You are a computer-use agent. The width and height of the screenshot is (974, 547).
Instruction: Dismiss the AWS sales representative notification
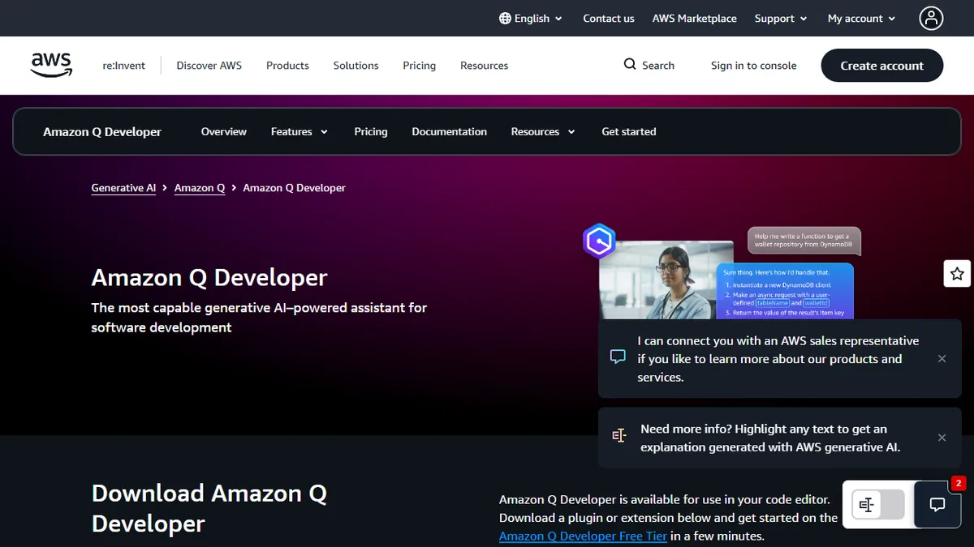[942, 358]
